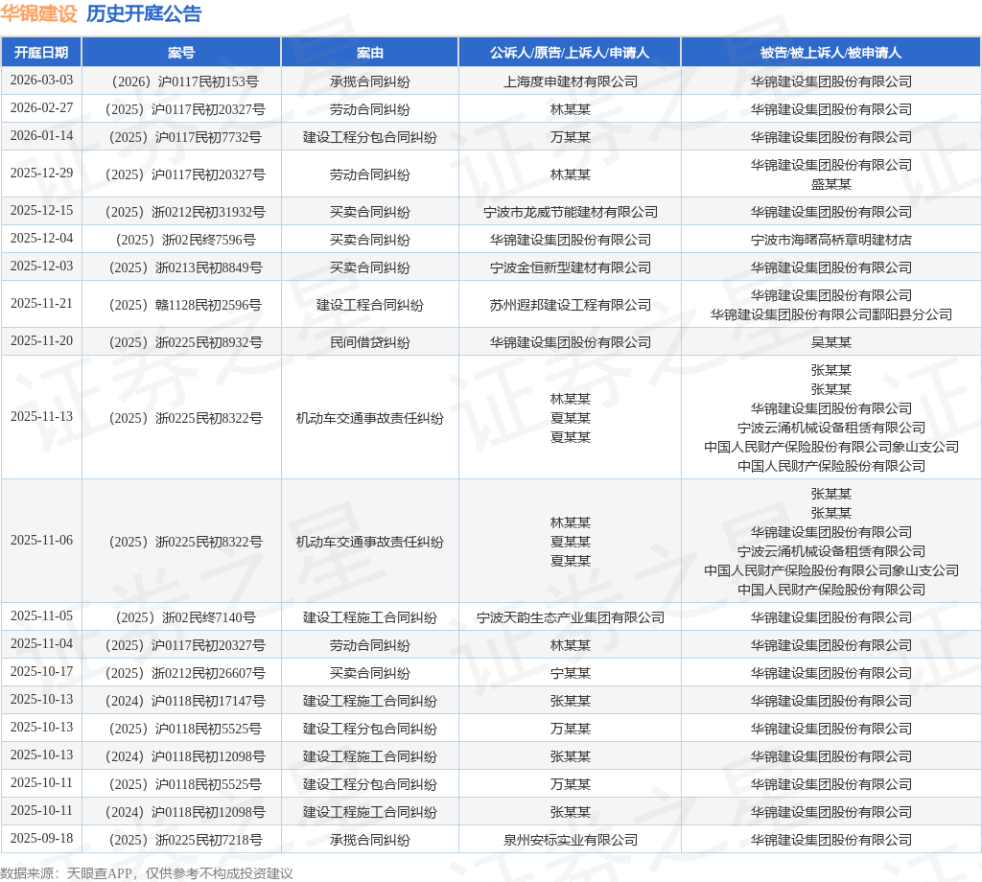Click 建设工程施工合同纠纷 in the 2025-11-05 row
982x882 pixels.
pyautogui.click(x=369, y=617)
